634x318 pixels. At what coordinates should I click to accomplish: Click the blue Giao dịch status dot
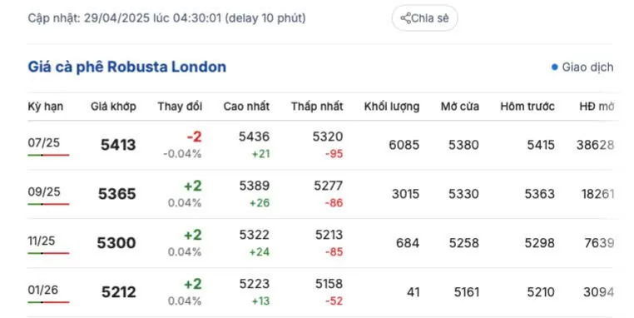(554, 67)
